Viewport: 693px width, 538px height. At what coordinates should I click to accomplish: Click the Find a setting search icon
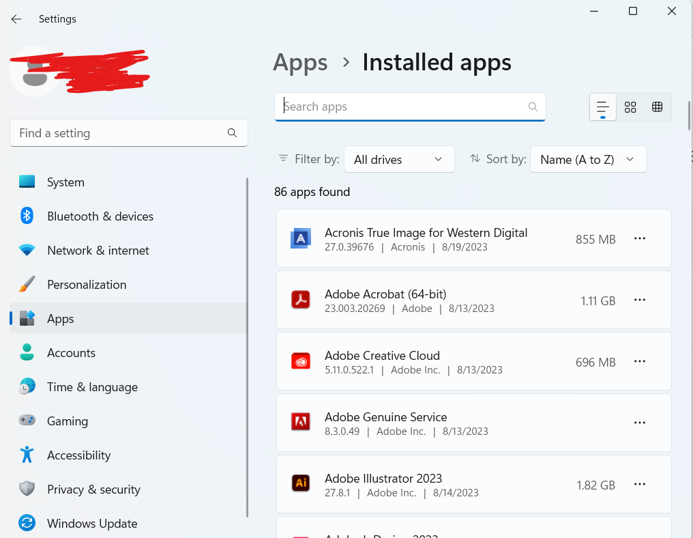click(x=232, y=132)
